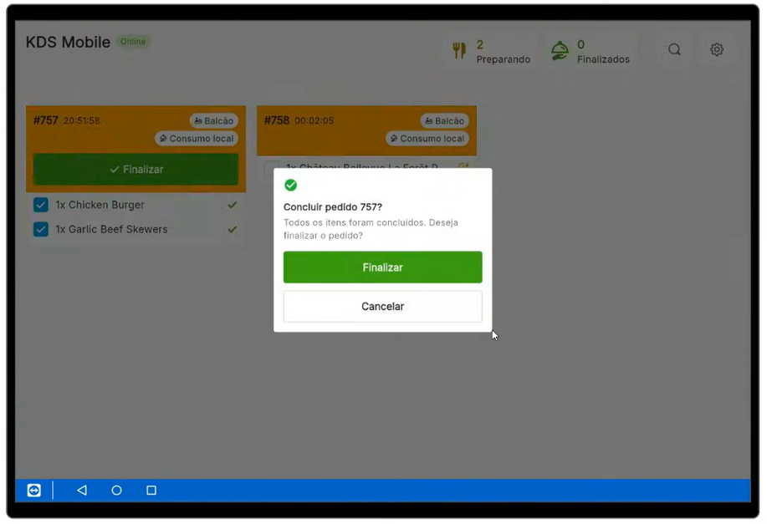Tap the Android home circle icon
The width and height of the screenshot is (767, 524).
(116, 490)
